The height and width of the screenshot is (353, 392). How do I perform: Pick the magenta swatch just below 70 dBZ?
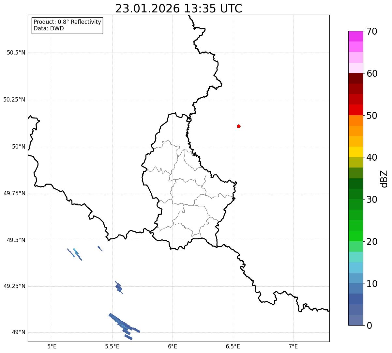point(355,36)
